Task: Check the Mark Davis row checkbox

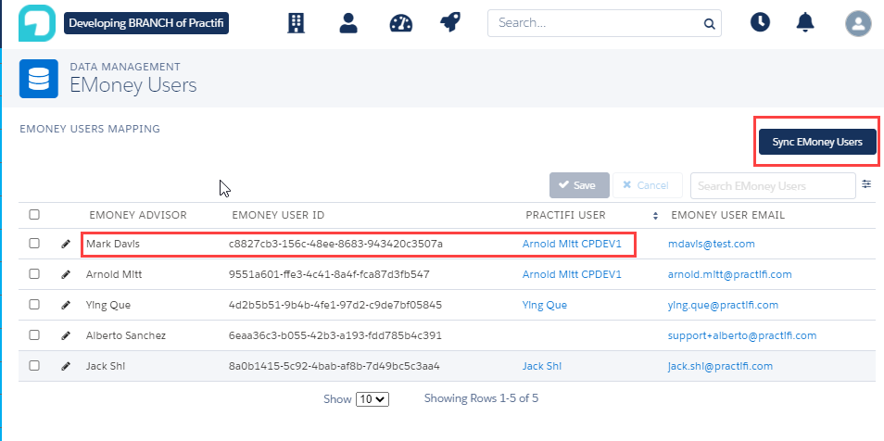Action: tap(34, 243)
